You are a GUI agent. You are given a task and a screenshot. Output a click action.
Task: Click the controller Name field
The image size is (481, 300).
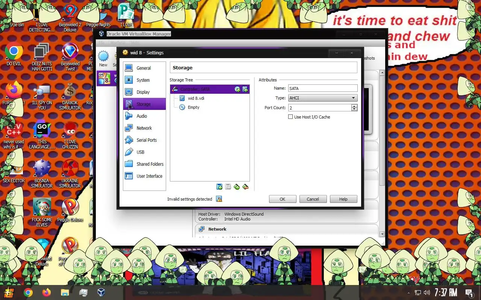point(323,88)
